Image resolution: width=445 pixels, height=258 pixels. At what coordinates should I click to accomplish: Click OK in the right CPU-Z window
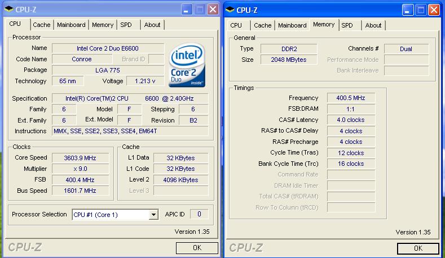click(418, 248)
